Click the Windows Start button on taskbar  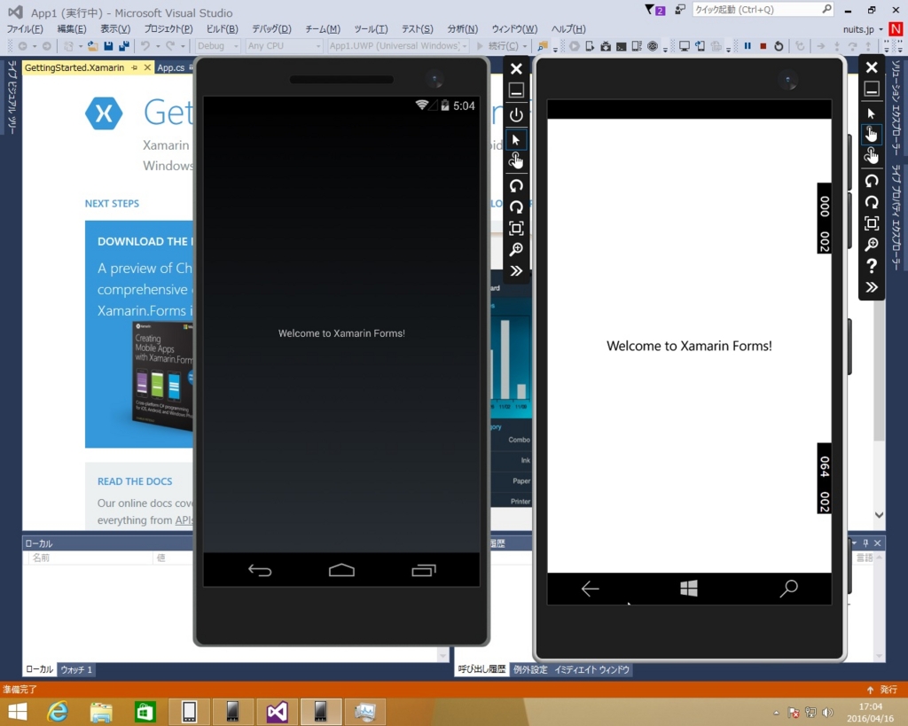[18, 712]
